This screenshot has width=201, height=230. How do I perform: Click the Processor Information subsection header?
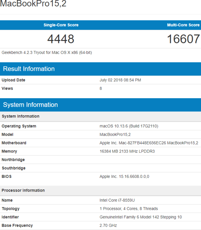click(23, 190)
